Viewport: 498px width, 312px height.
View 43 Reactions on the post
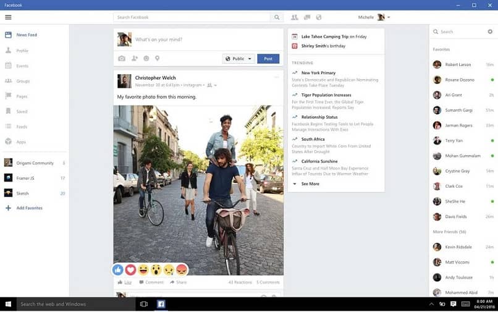coord(240,282)
